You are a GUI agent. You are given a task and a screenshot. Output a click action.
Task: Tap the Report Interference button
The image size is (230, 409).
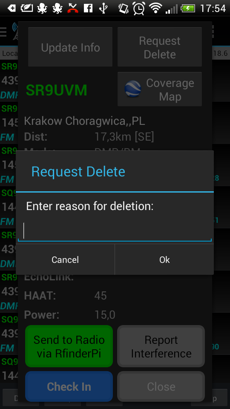tap(161, 346)
